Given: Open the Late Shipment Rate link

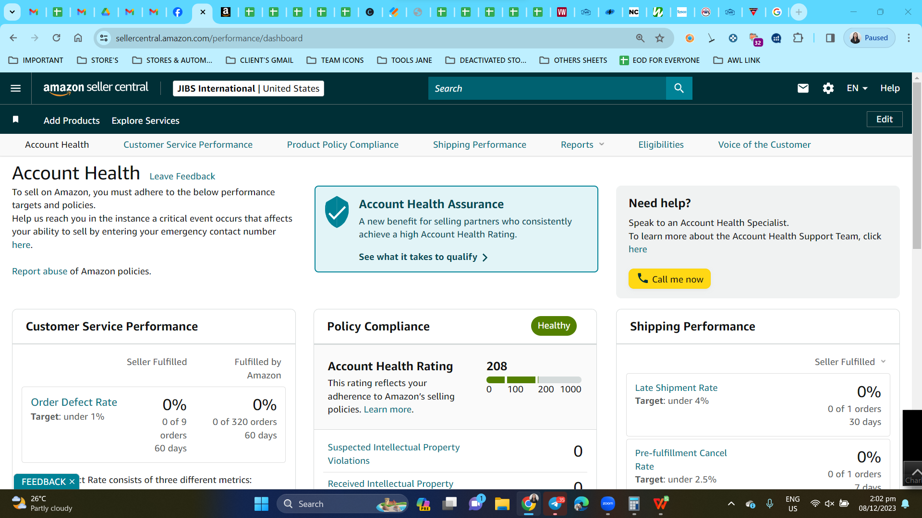Looking at the screenshot, I should (676, 388).
